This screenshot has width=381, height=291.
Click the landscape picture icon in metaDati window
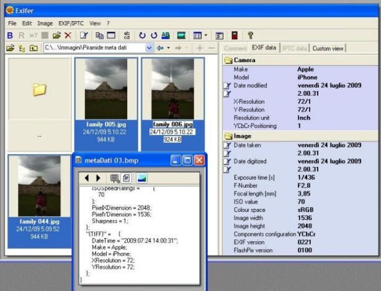click(141, 178)
